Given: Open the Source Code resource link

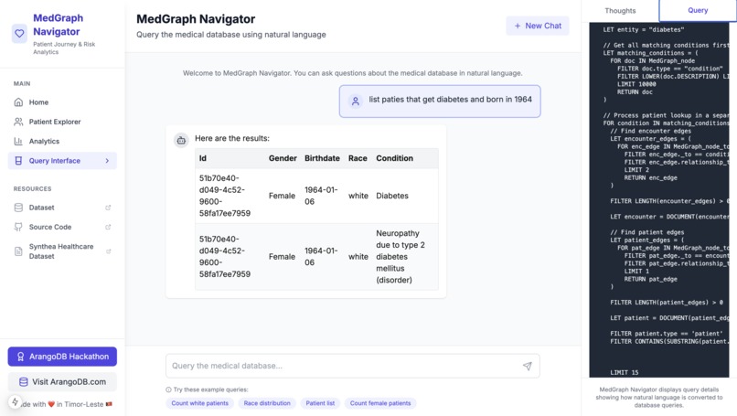Looking at the screenshot, I should (62, 227).
